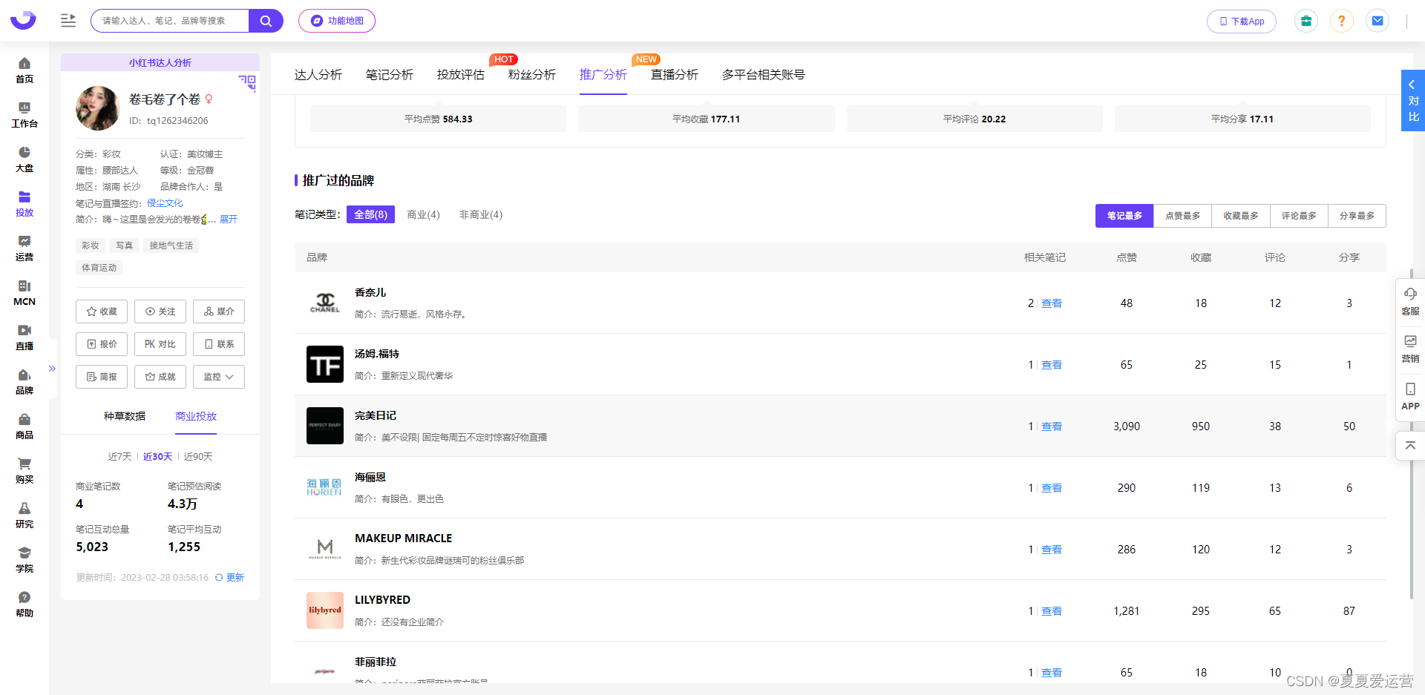Viewport: 1425px width, 695px height.
Task: Open the 学院 academy sidebar icon
Action: coord(24,559)
